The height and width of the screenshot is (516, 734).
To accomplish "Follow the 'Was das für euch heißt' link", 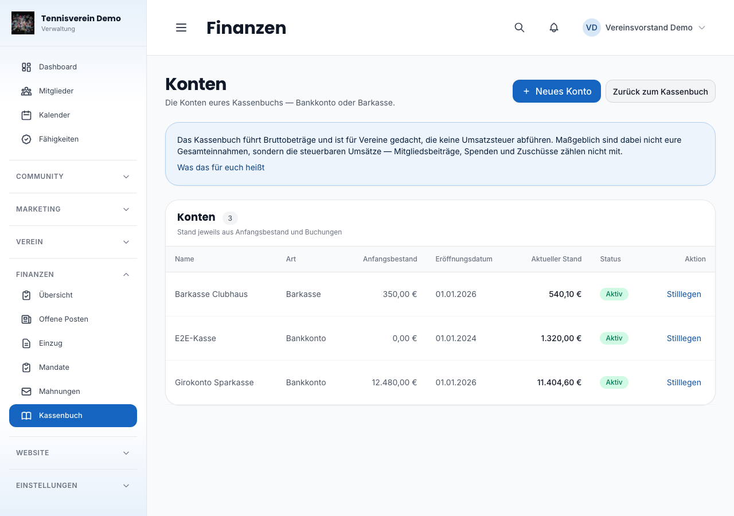I will pyautogui.click(x=221, y=167).
